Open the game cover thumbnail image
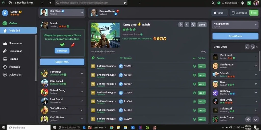The image size is (261, 130). [x=105, y=35]
